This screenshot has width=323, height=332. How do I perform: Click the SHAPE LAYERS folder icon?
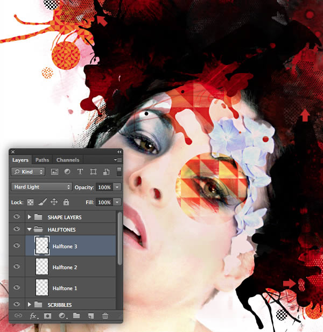(38, 217)
